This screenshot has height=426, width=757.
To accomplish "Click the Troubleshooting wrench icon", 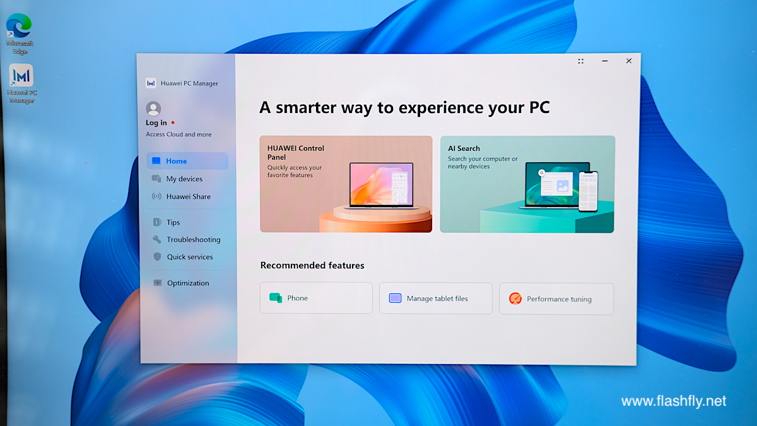I will coord(157,240).
